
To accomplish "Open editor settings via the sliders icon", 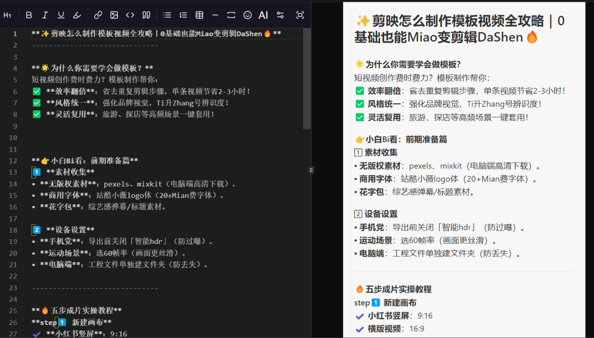I will [280, 15].
